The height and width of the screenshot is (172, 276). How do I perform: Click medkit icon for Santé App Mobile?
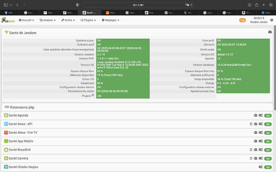[256, 141]
